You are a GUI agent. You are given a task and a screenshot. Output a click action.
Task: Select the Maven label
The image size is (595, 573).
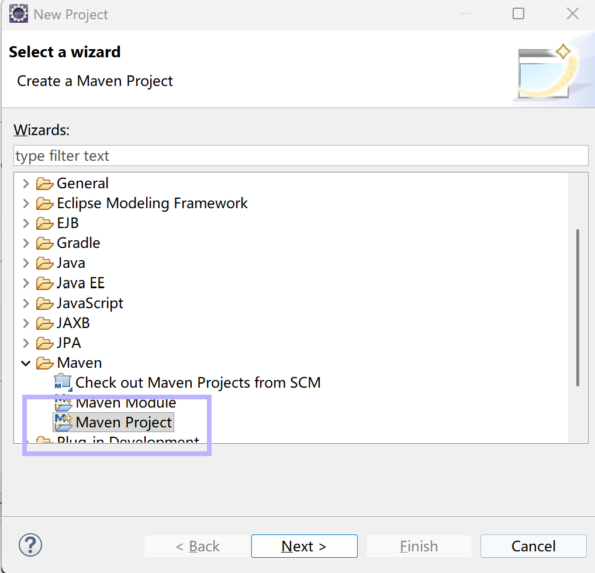coord(79,363)
